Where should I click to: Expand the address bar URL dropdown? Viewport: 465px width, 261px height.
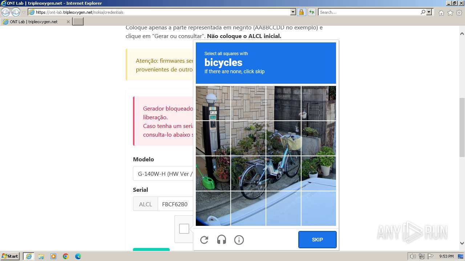293,12
